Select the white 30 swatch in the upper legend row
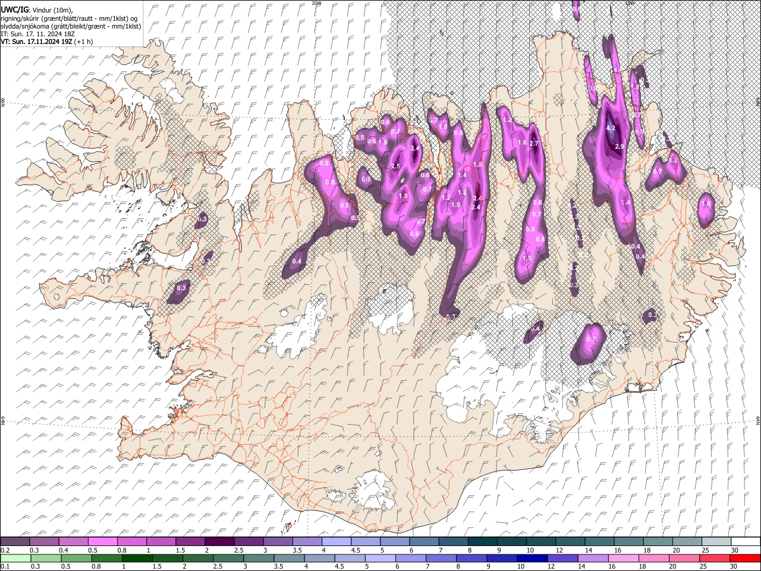This screenshot has height=571, width=761. pyautogui.click(x=744, y=541)
